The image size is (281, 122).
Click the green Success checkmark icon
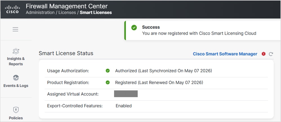point(134,27)
